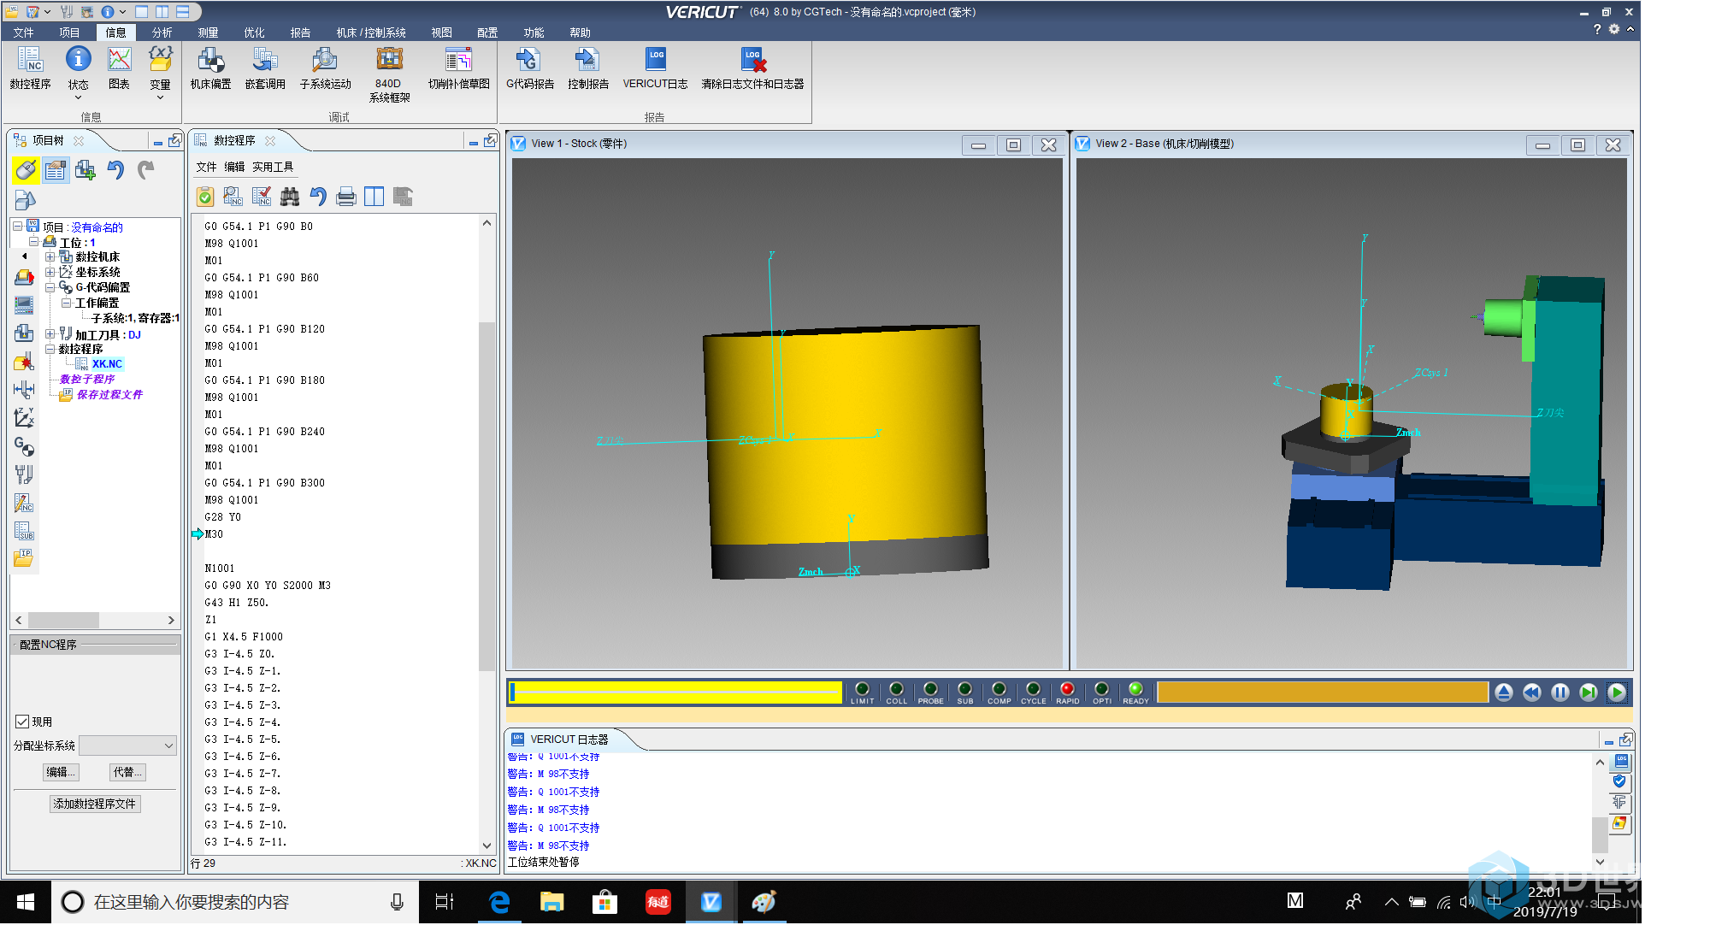
Task: Click the split-view icon in NC program toolbar
Action: click(x=374, y=197)
